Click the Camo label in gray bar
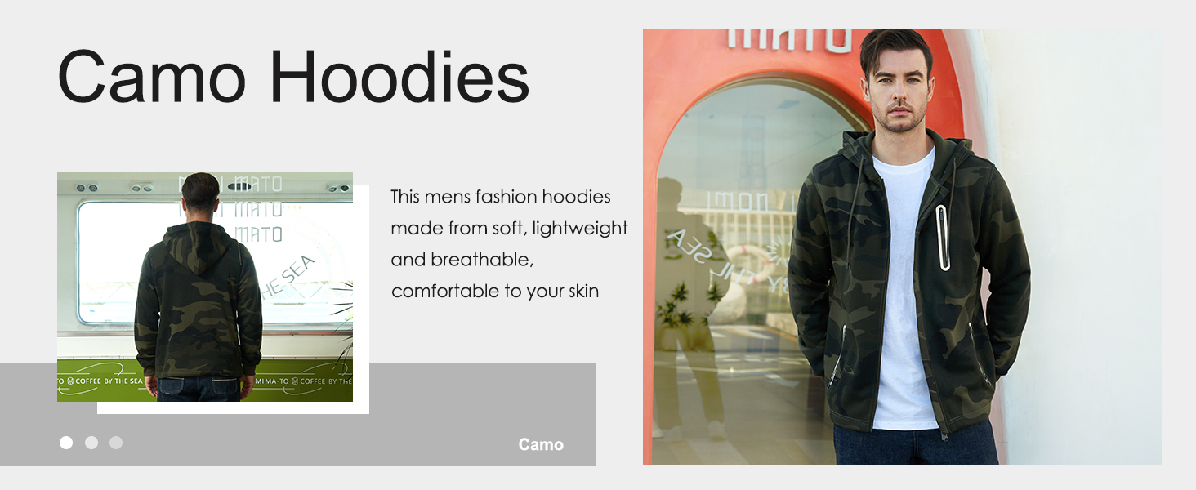Image resolution: width=1196 pixels, height=490 pixels. [541, 445]
